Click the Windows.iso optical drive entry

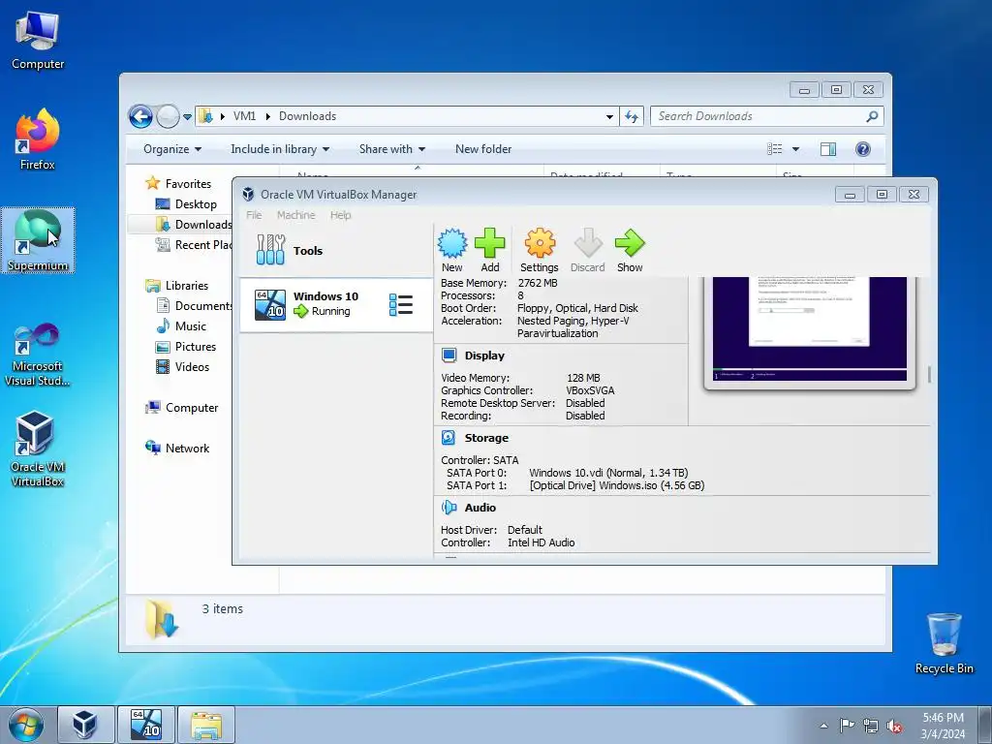(x=617, y=485)
